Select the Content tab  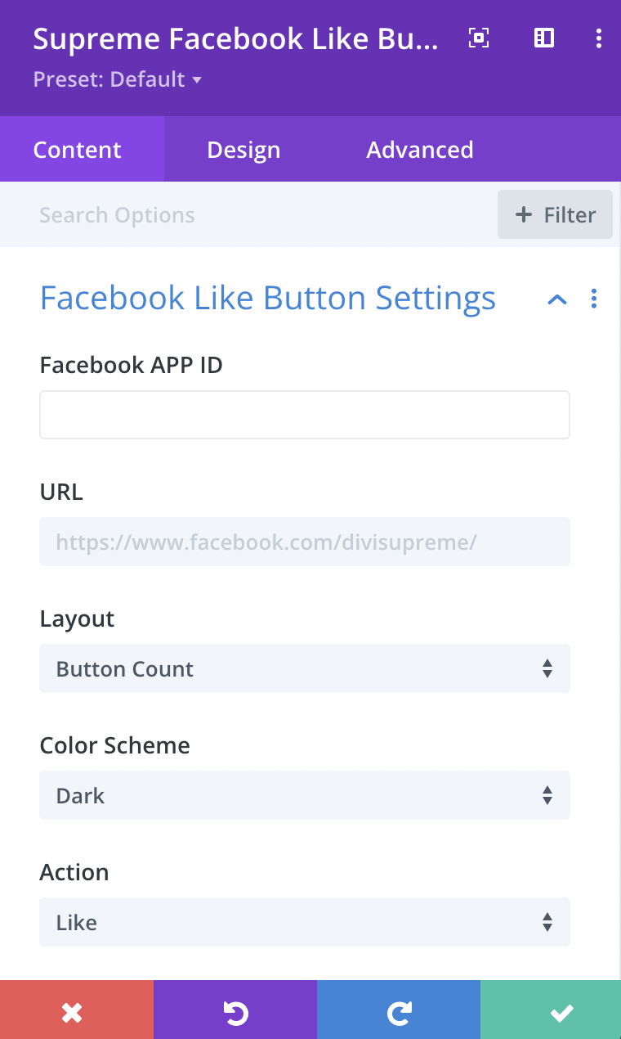(78, 150)
